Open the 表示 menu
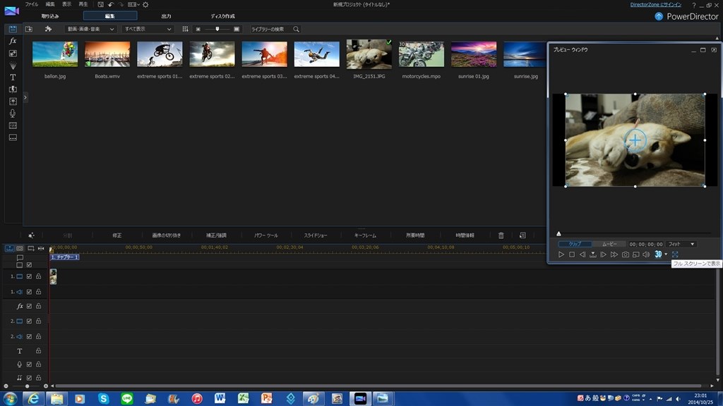This screenshot has height=406, width=723. 67,4
